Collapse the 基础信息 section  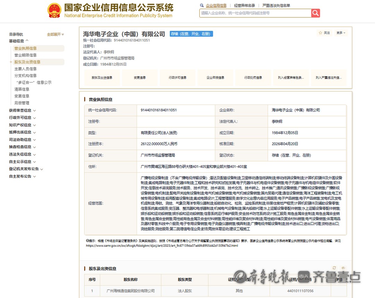coord(19,41)
